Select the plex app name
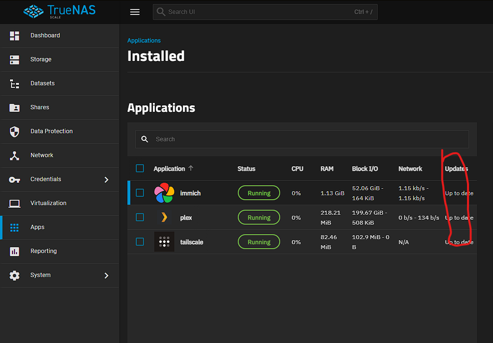 point(186,218)
